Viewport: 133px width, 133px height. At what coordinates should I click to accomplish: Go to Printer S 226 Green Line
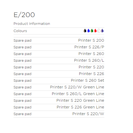pos(80,107)
